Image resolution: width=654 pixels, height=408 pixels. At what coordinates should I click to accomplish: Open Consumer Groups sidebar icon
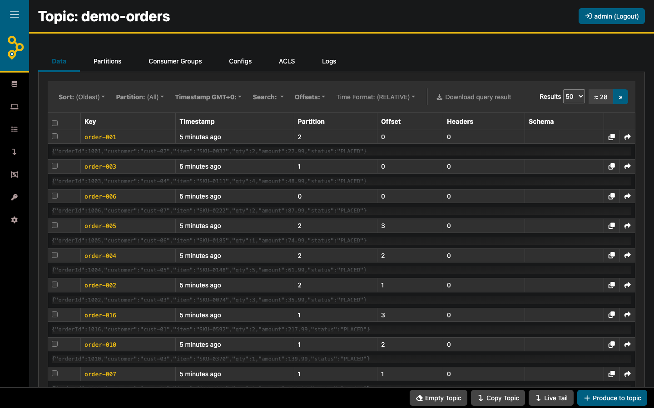click(15, 175)
